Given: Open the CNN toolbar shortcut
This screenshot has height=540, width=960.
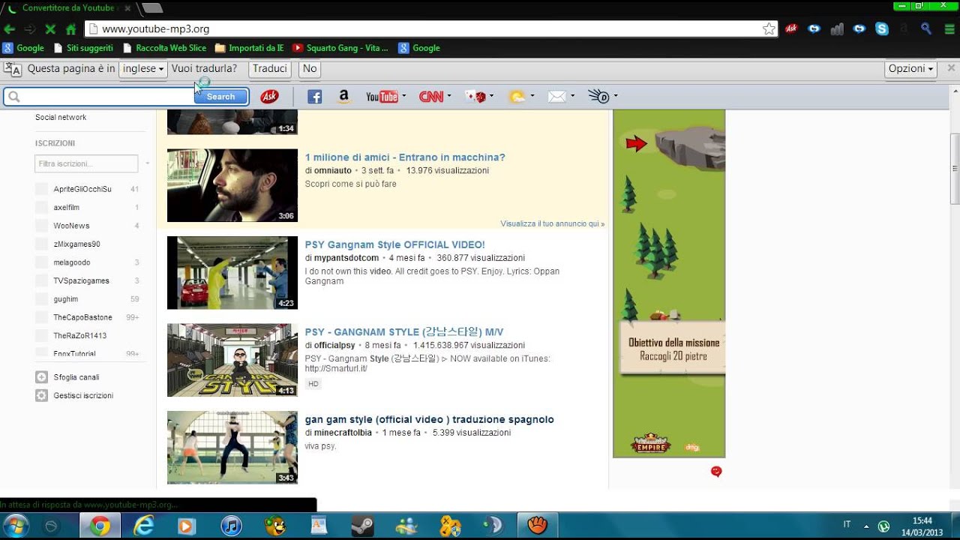Looking at the screenshot, I should coord(430,97).
